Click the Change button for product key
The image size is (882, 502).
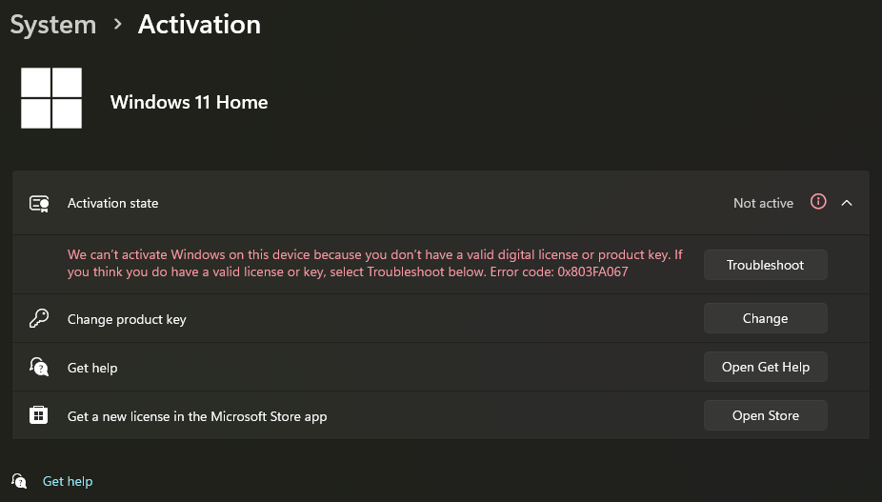(x=765, y=318)
